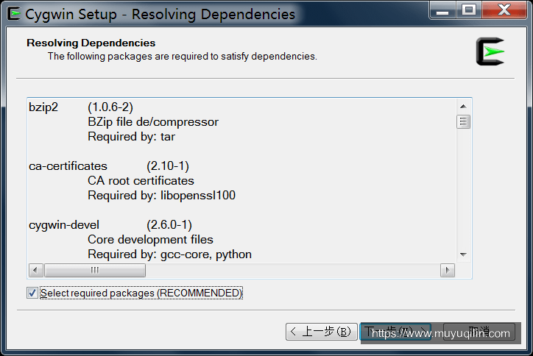Click the BZip file de/compressor description

(153, 122)
